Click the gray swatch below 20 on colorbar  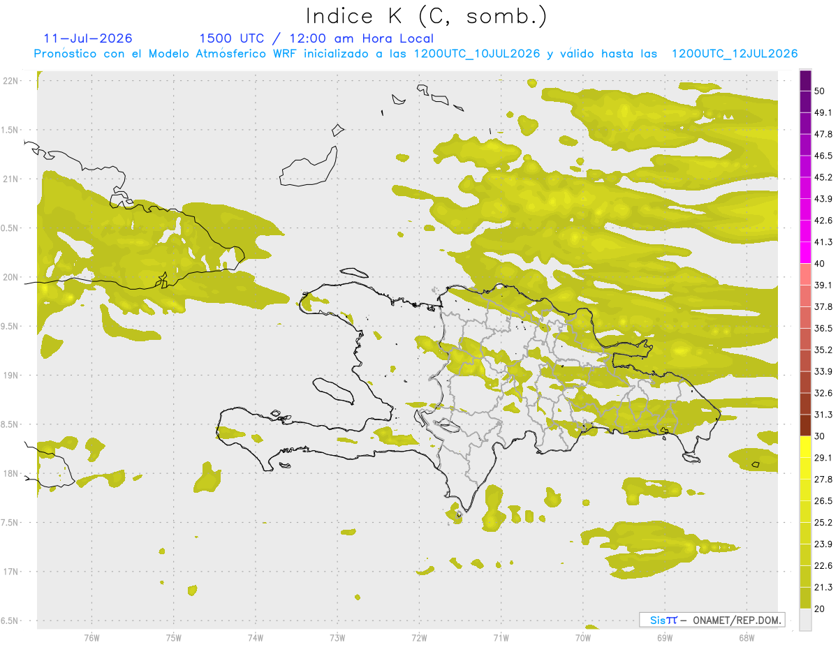[805, 620]
